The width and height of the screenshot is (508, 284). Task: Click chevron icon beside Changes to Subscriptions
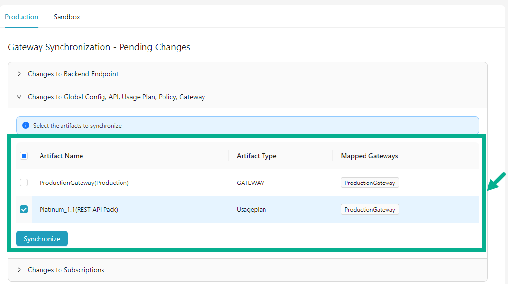coord(19,270)
